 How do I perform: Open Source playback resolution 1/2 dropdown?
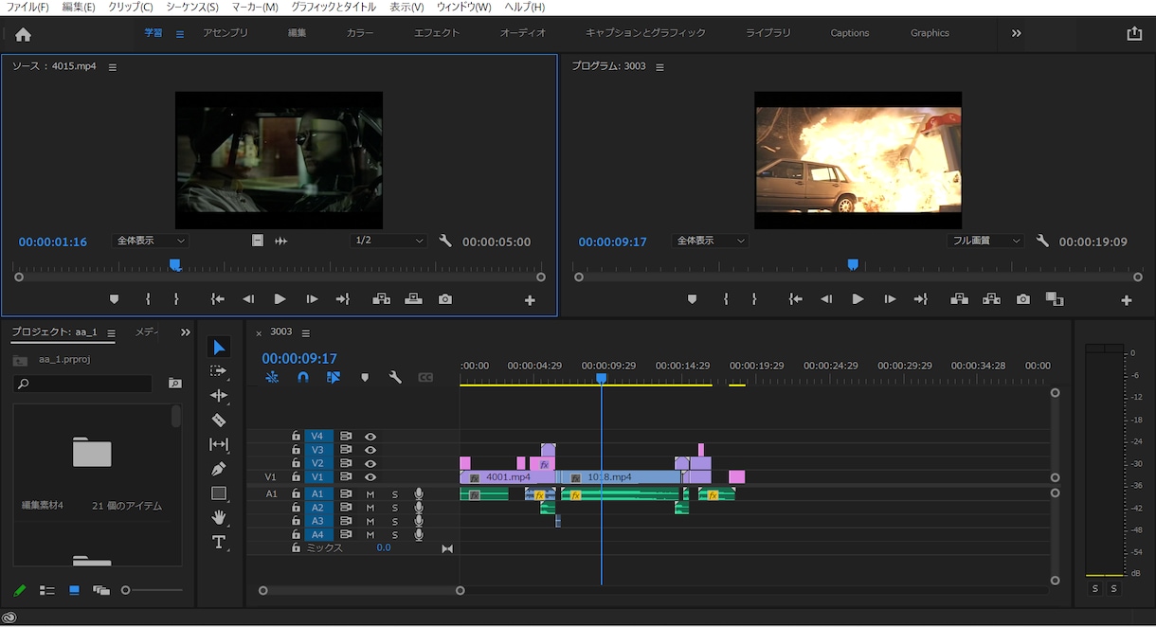point(389,242)
